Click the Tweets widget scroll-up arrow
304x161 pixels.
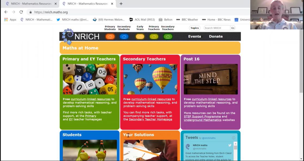(x=235, y=144)
